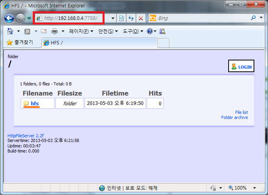Sort by the Hits column header
This screenshot has width=268, height=195.
(155, 93)
